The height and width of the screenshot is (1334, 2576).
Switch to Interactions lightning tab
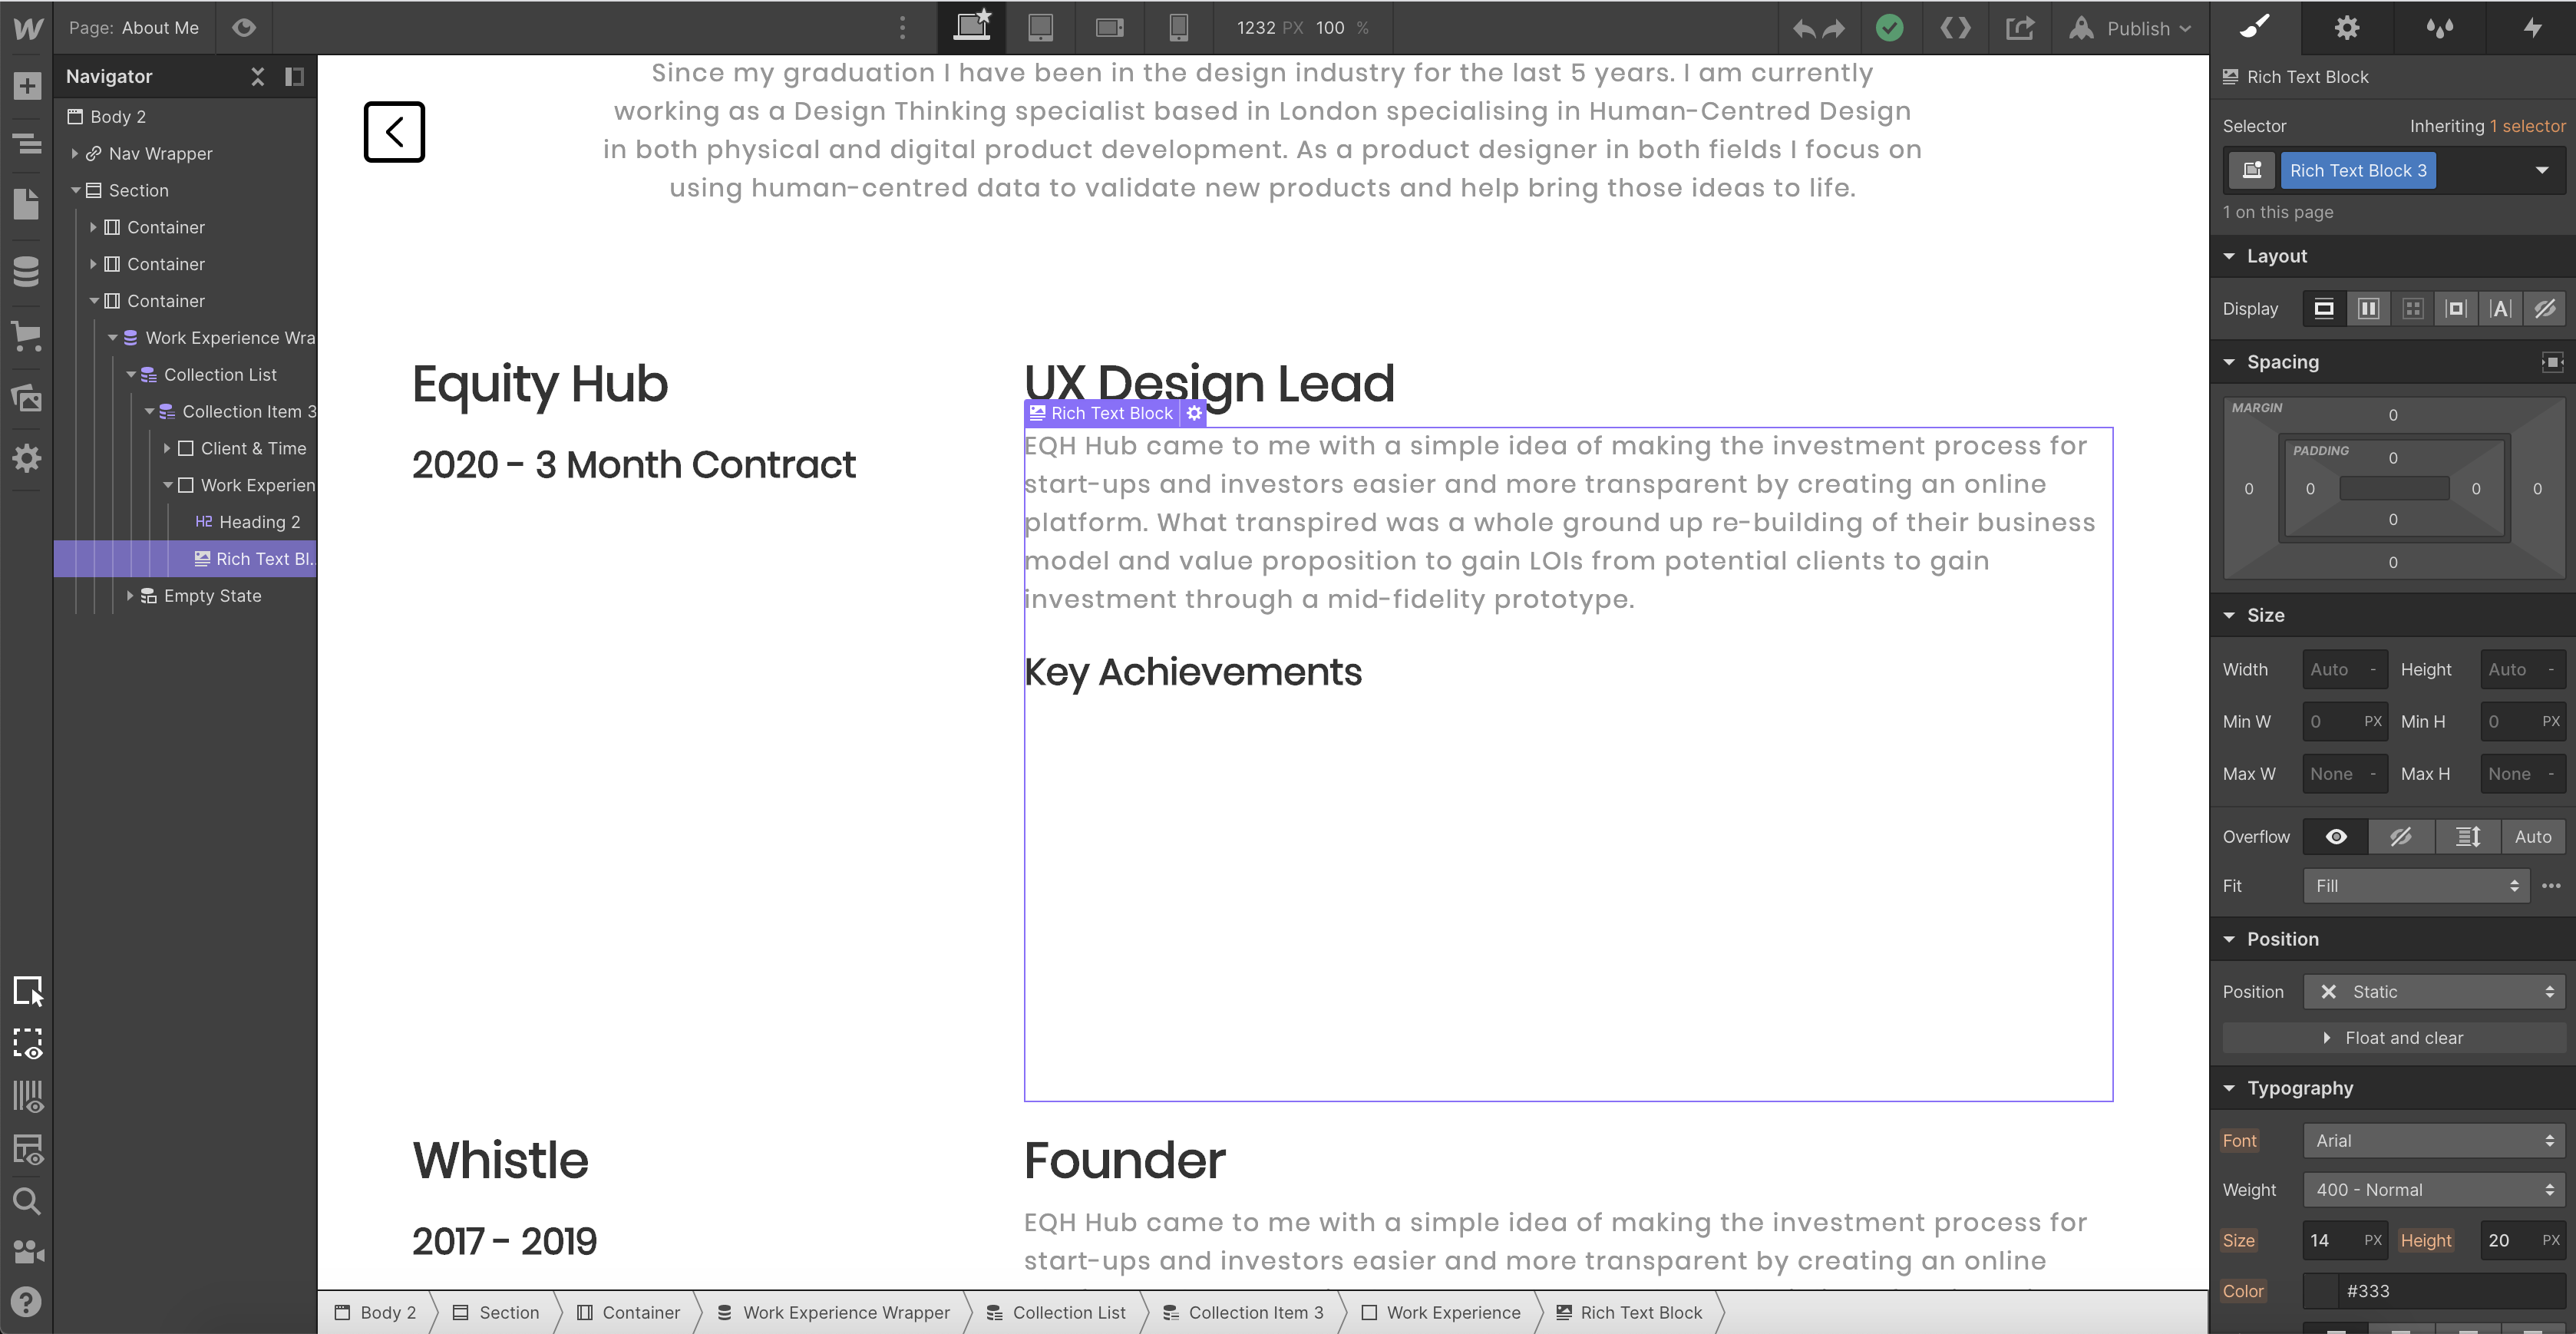[x=2532, y=27]
